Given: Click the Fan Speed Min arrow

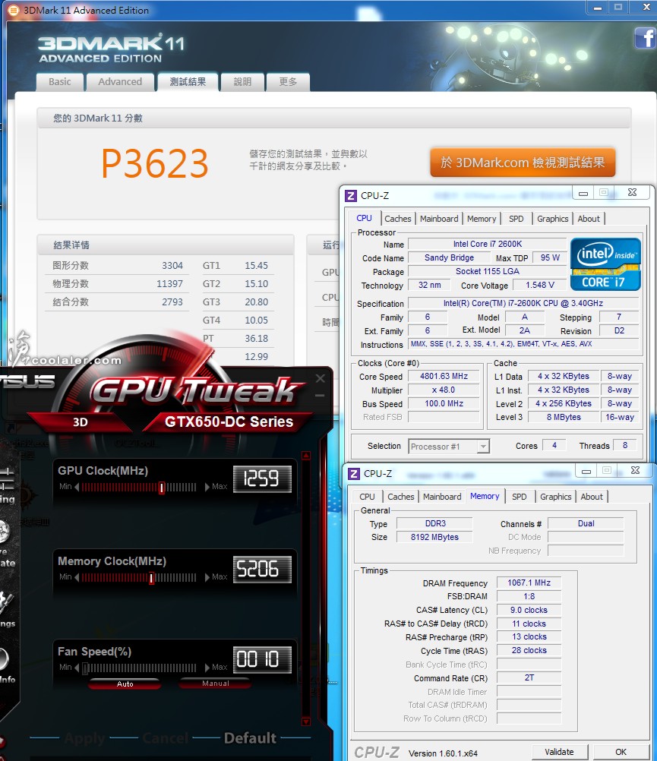Looking at the screenshot, I should coord(77,668).
